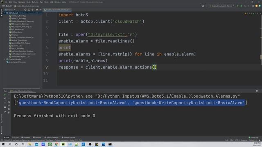
Task: Rerun the script from the Run panel
Action: 5,95
